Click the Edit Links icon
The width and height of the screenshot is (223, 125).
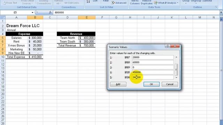coord(66,3)
